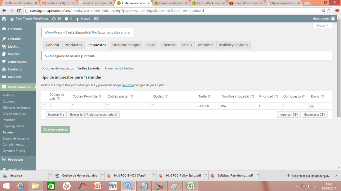Image resolution: width=341 pixels, height=191 pixels.
Task: Follow the actualiza ahora link
Action: (x=118, y=32)
